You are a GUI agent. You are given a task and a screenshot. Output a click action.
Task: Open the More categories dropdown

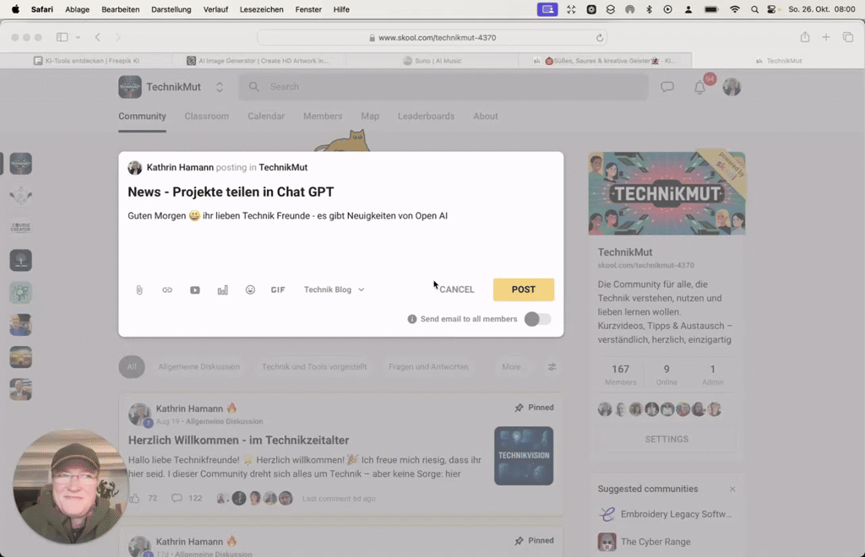pyautogui.click(x=514, y=366)
